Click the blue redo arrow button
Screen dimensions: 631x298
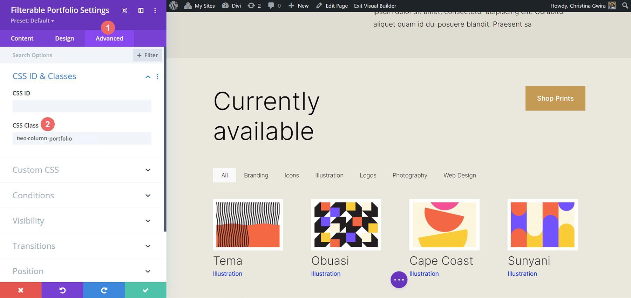(104, 290)
